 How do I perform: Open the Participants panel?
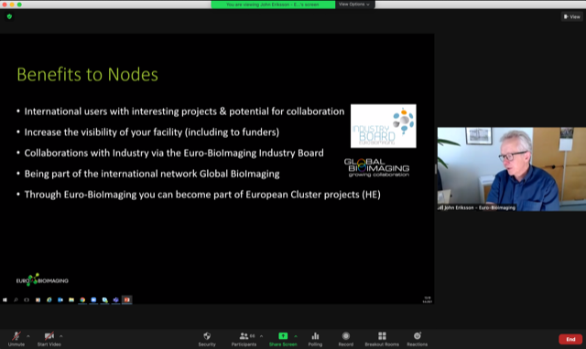pyautogui.click(x=244, y=336)
